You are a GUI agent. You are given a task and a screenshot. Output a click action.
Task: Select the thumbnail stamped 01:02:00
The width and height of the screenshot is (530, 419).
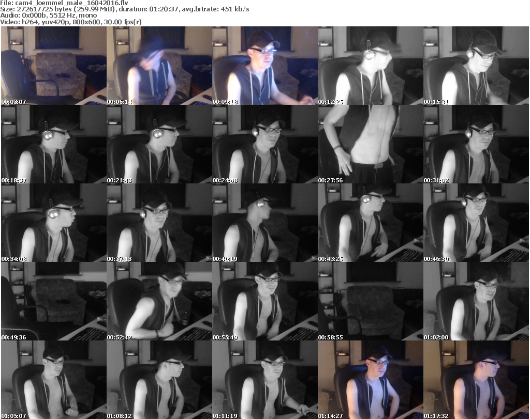[476, 301]
